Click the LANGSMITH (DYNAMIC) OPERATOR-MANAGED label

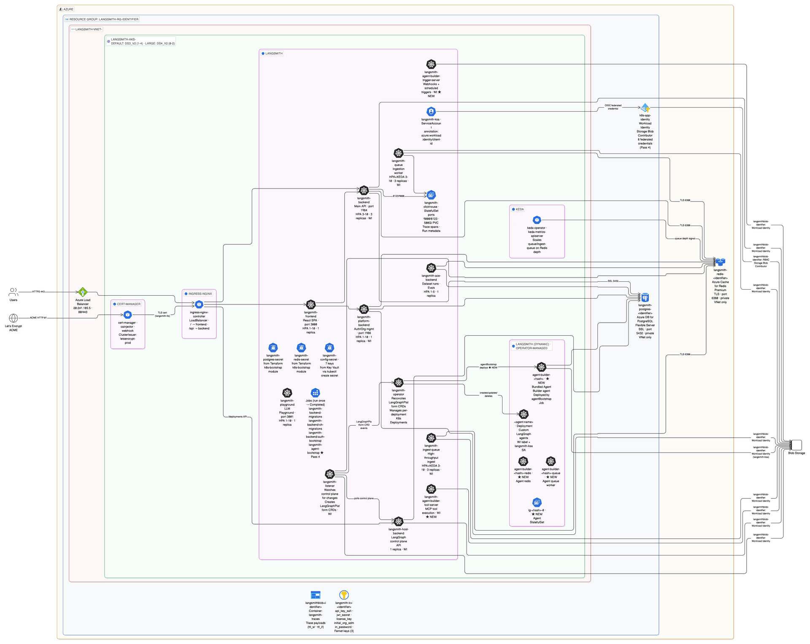pos(532,346)
